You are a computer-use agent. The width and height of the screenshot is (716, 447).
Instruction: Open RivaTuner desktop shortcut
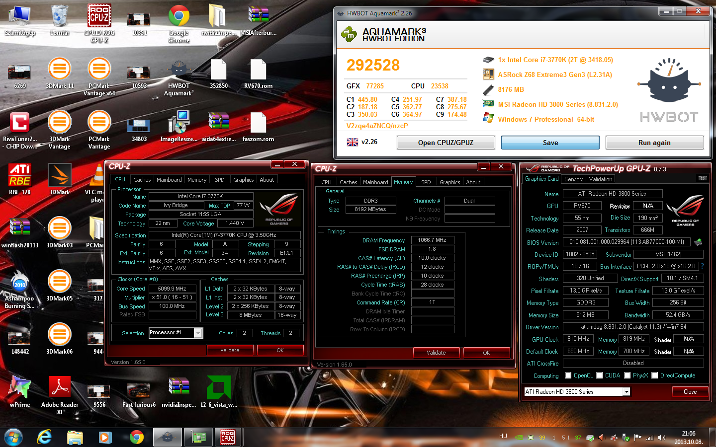point(20,130)
